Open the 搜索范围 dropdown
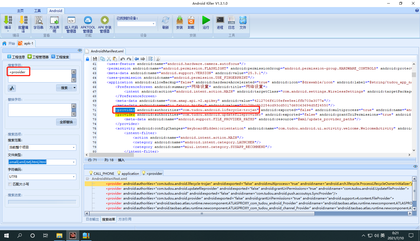 [42, 147]
